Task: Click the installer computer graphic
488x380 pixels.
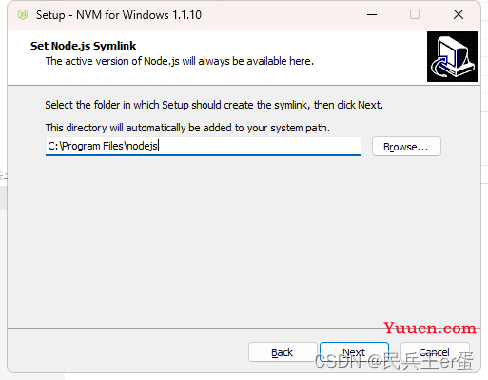Action: coord(452,56)
